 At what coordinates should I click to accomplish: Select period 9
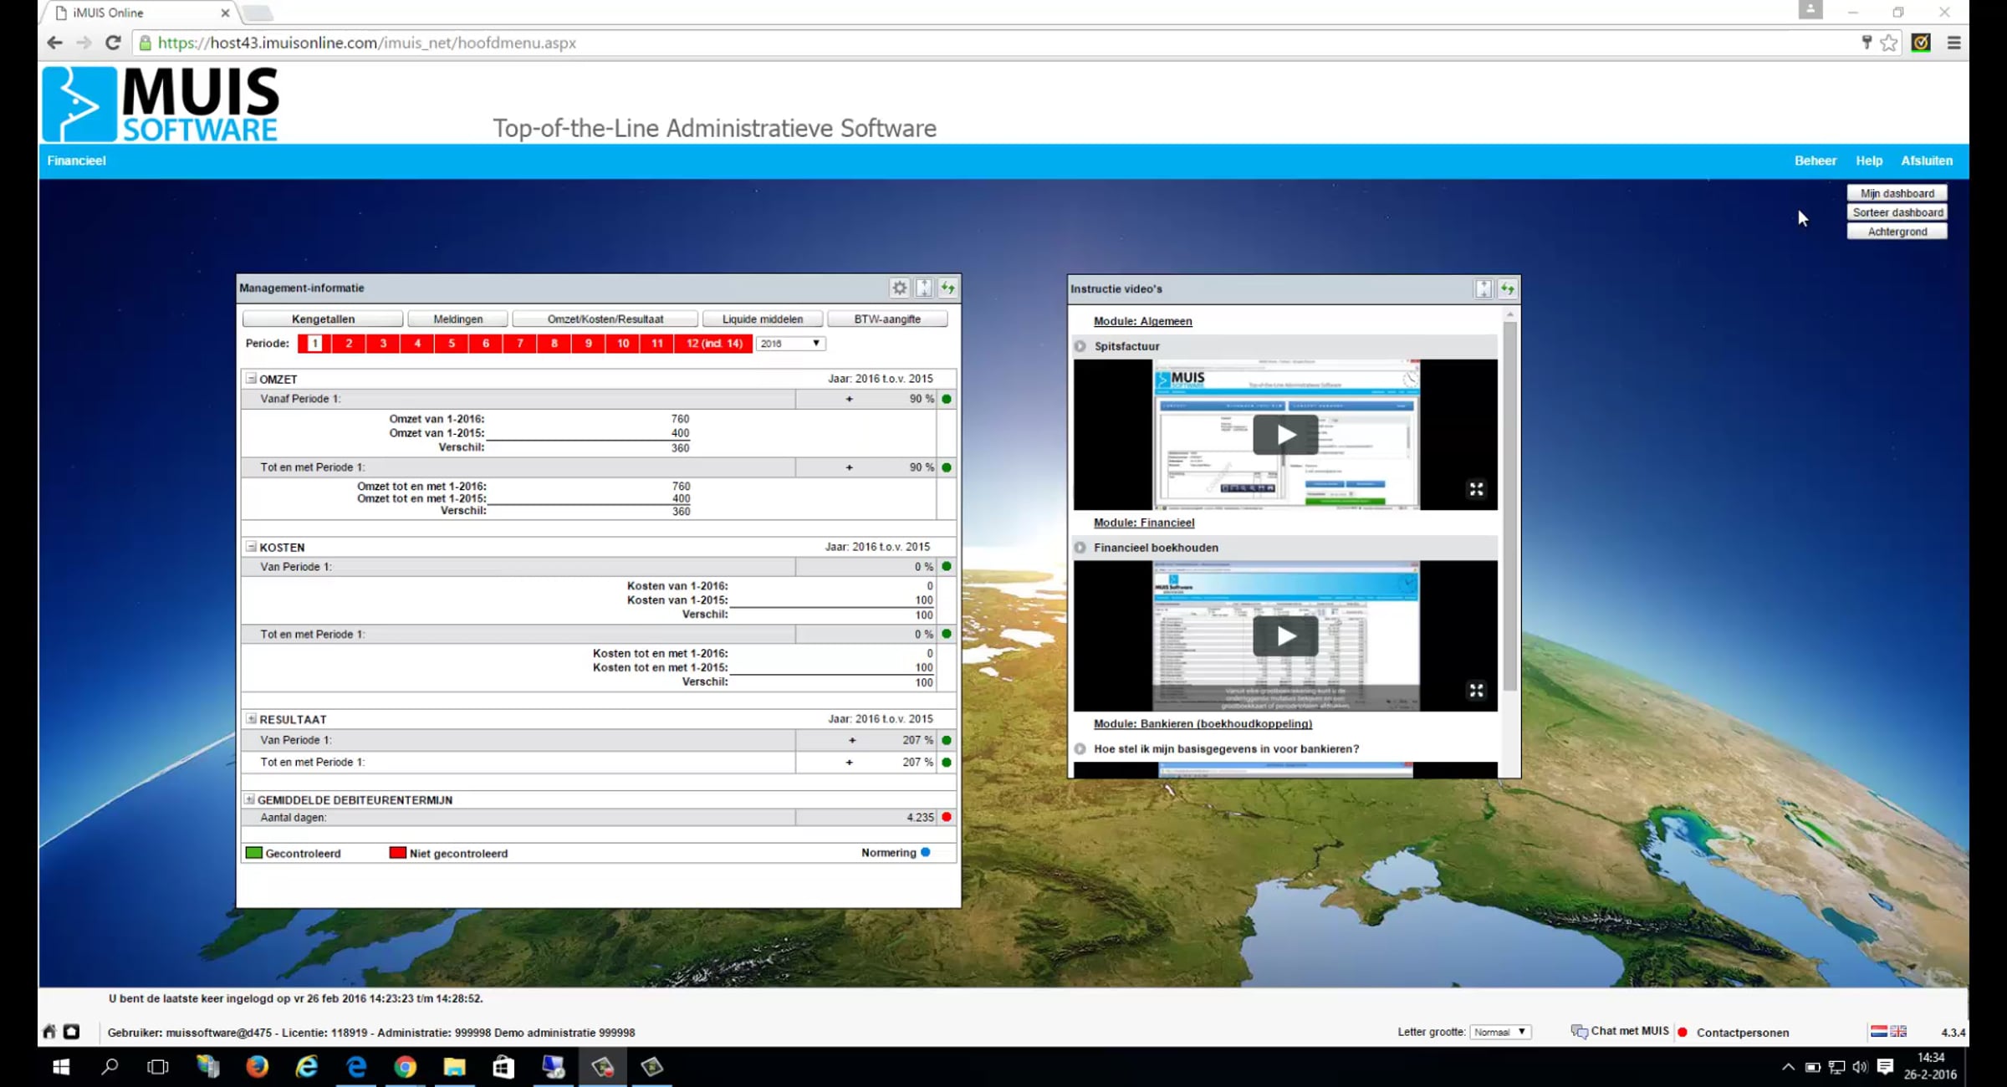(589, 343)
